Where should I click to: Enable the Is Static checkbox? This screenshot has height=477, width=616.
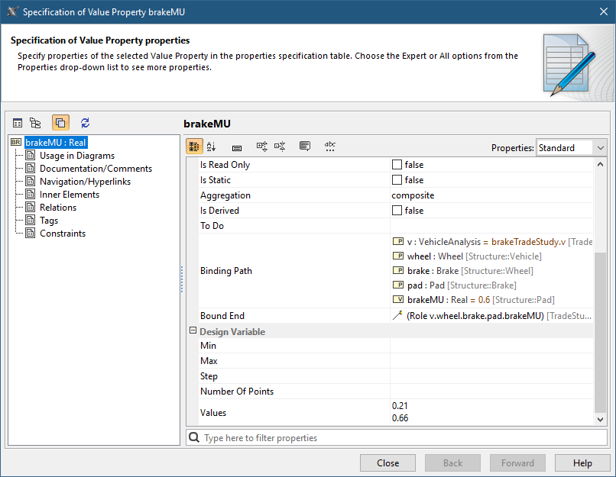click(x=397, y=180)
